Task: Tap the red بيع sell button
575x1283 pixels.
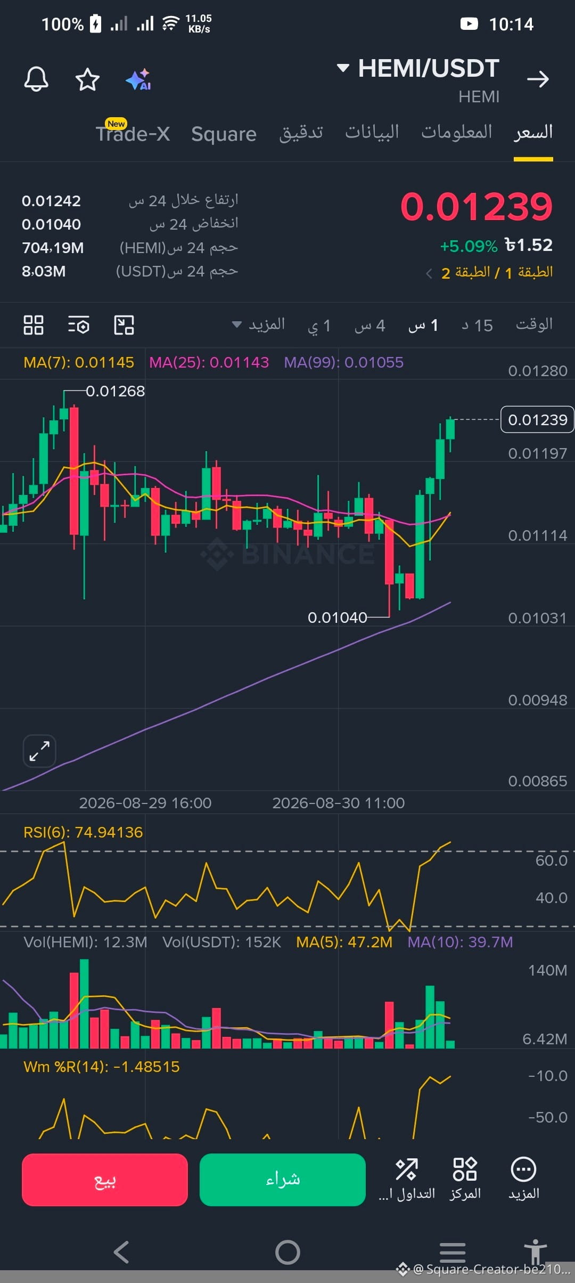Action: point(105,1180)
